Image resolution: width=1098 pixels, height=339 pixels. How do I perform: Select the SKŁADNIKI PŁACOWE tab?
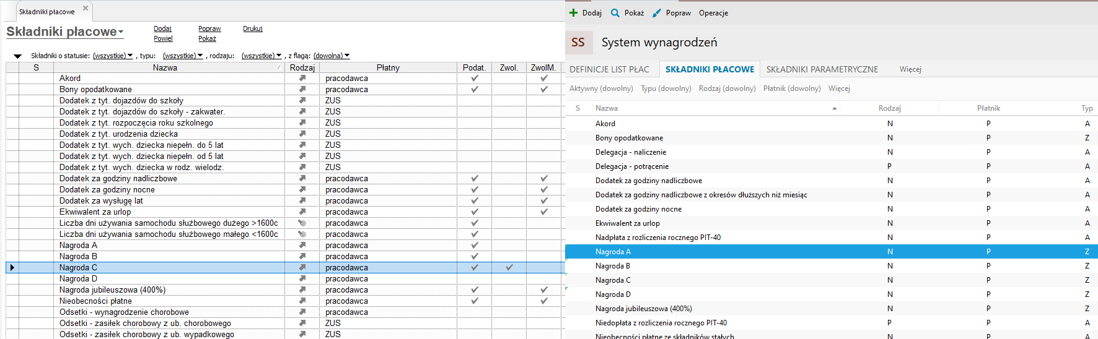click(x=709, y=69)
